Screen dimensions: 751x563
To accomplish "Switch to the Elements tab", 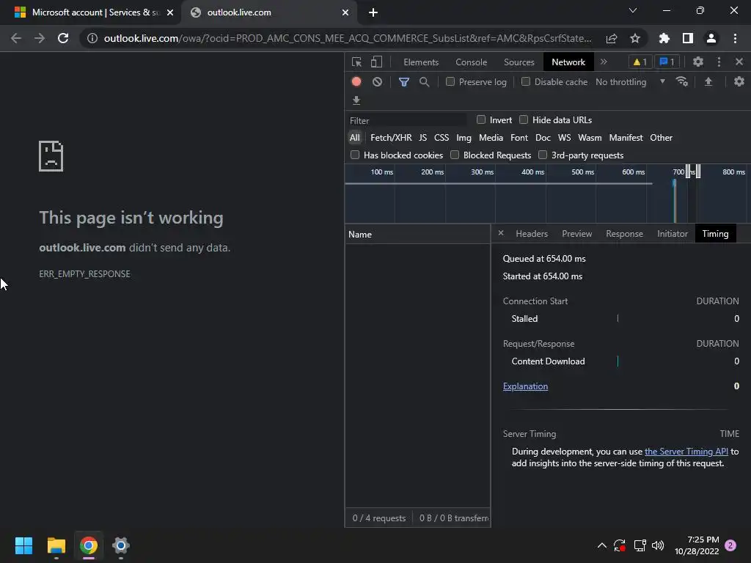I will (x=421, y=62).
